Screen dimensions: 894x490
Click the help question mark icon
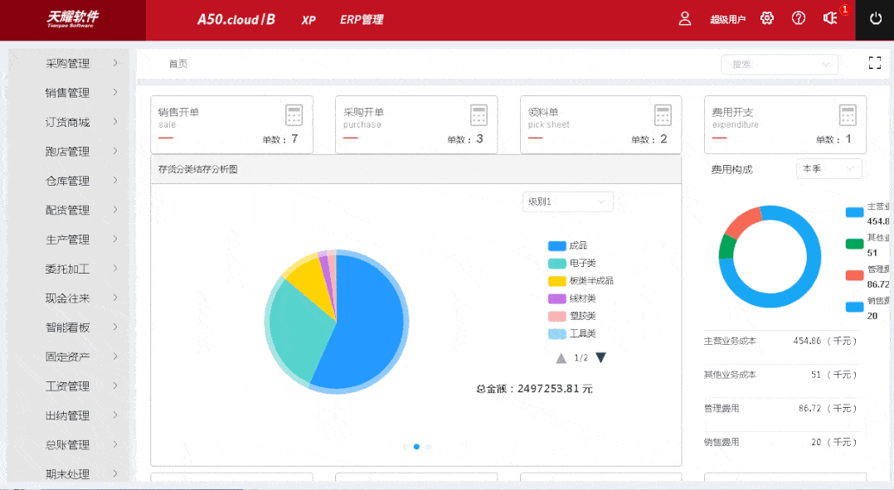point(799,19)
